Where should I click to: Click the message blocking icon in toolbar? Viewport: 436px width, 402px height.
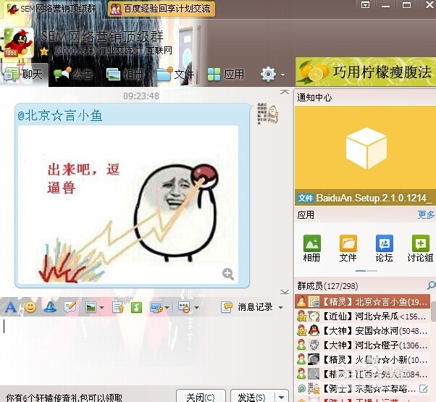tap(185, 308)
